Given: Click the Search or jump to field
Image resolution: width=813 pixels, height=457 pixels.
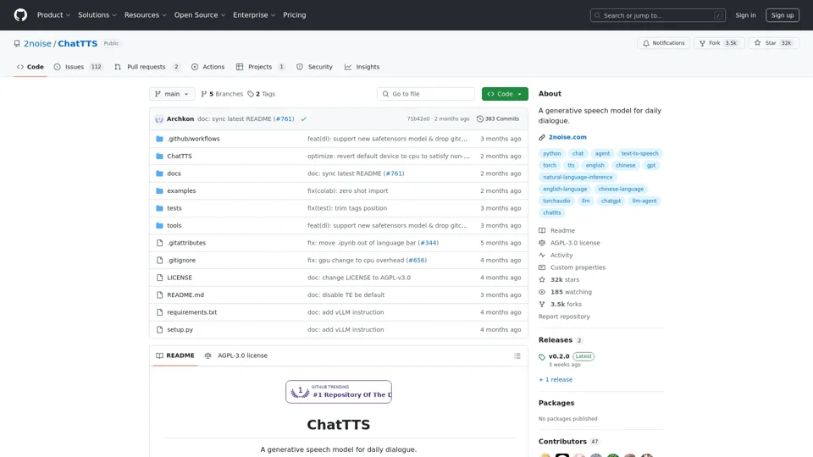Looking at the screenshot, I should coord(657,15).
